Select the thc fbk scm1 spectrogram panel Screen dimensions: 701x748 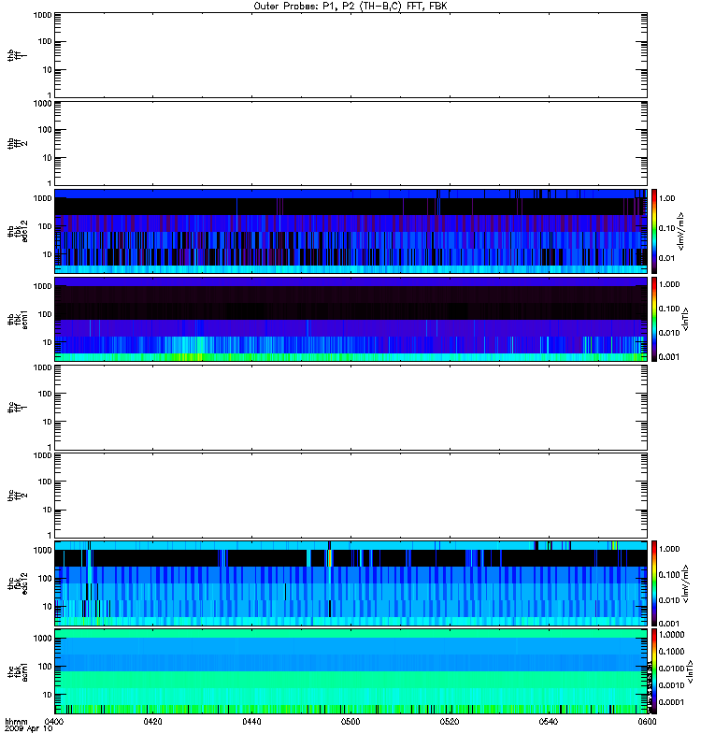[x=350, y=671]
